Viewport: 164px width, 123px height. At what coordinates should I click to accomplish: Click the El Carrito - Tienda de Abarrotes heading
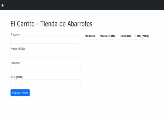coord(51,24)
